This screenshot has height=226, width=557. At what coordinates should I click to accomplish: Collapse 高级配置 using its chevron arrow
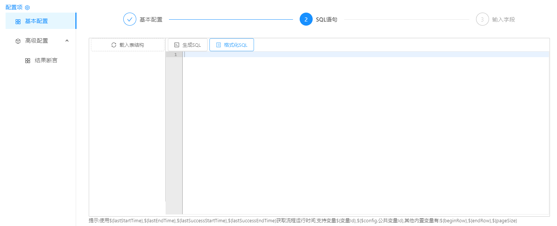(67, 41)
